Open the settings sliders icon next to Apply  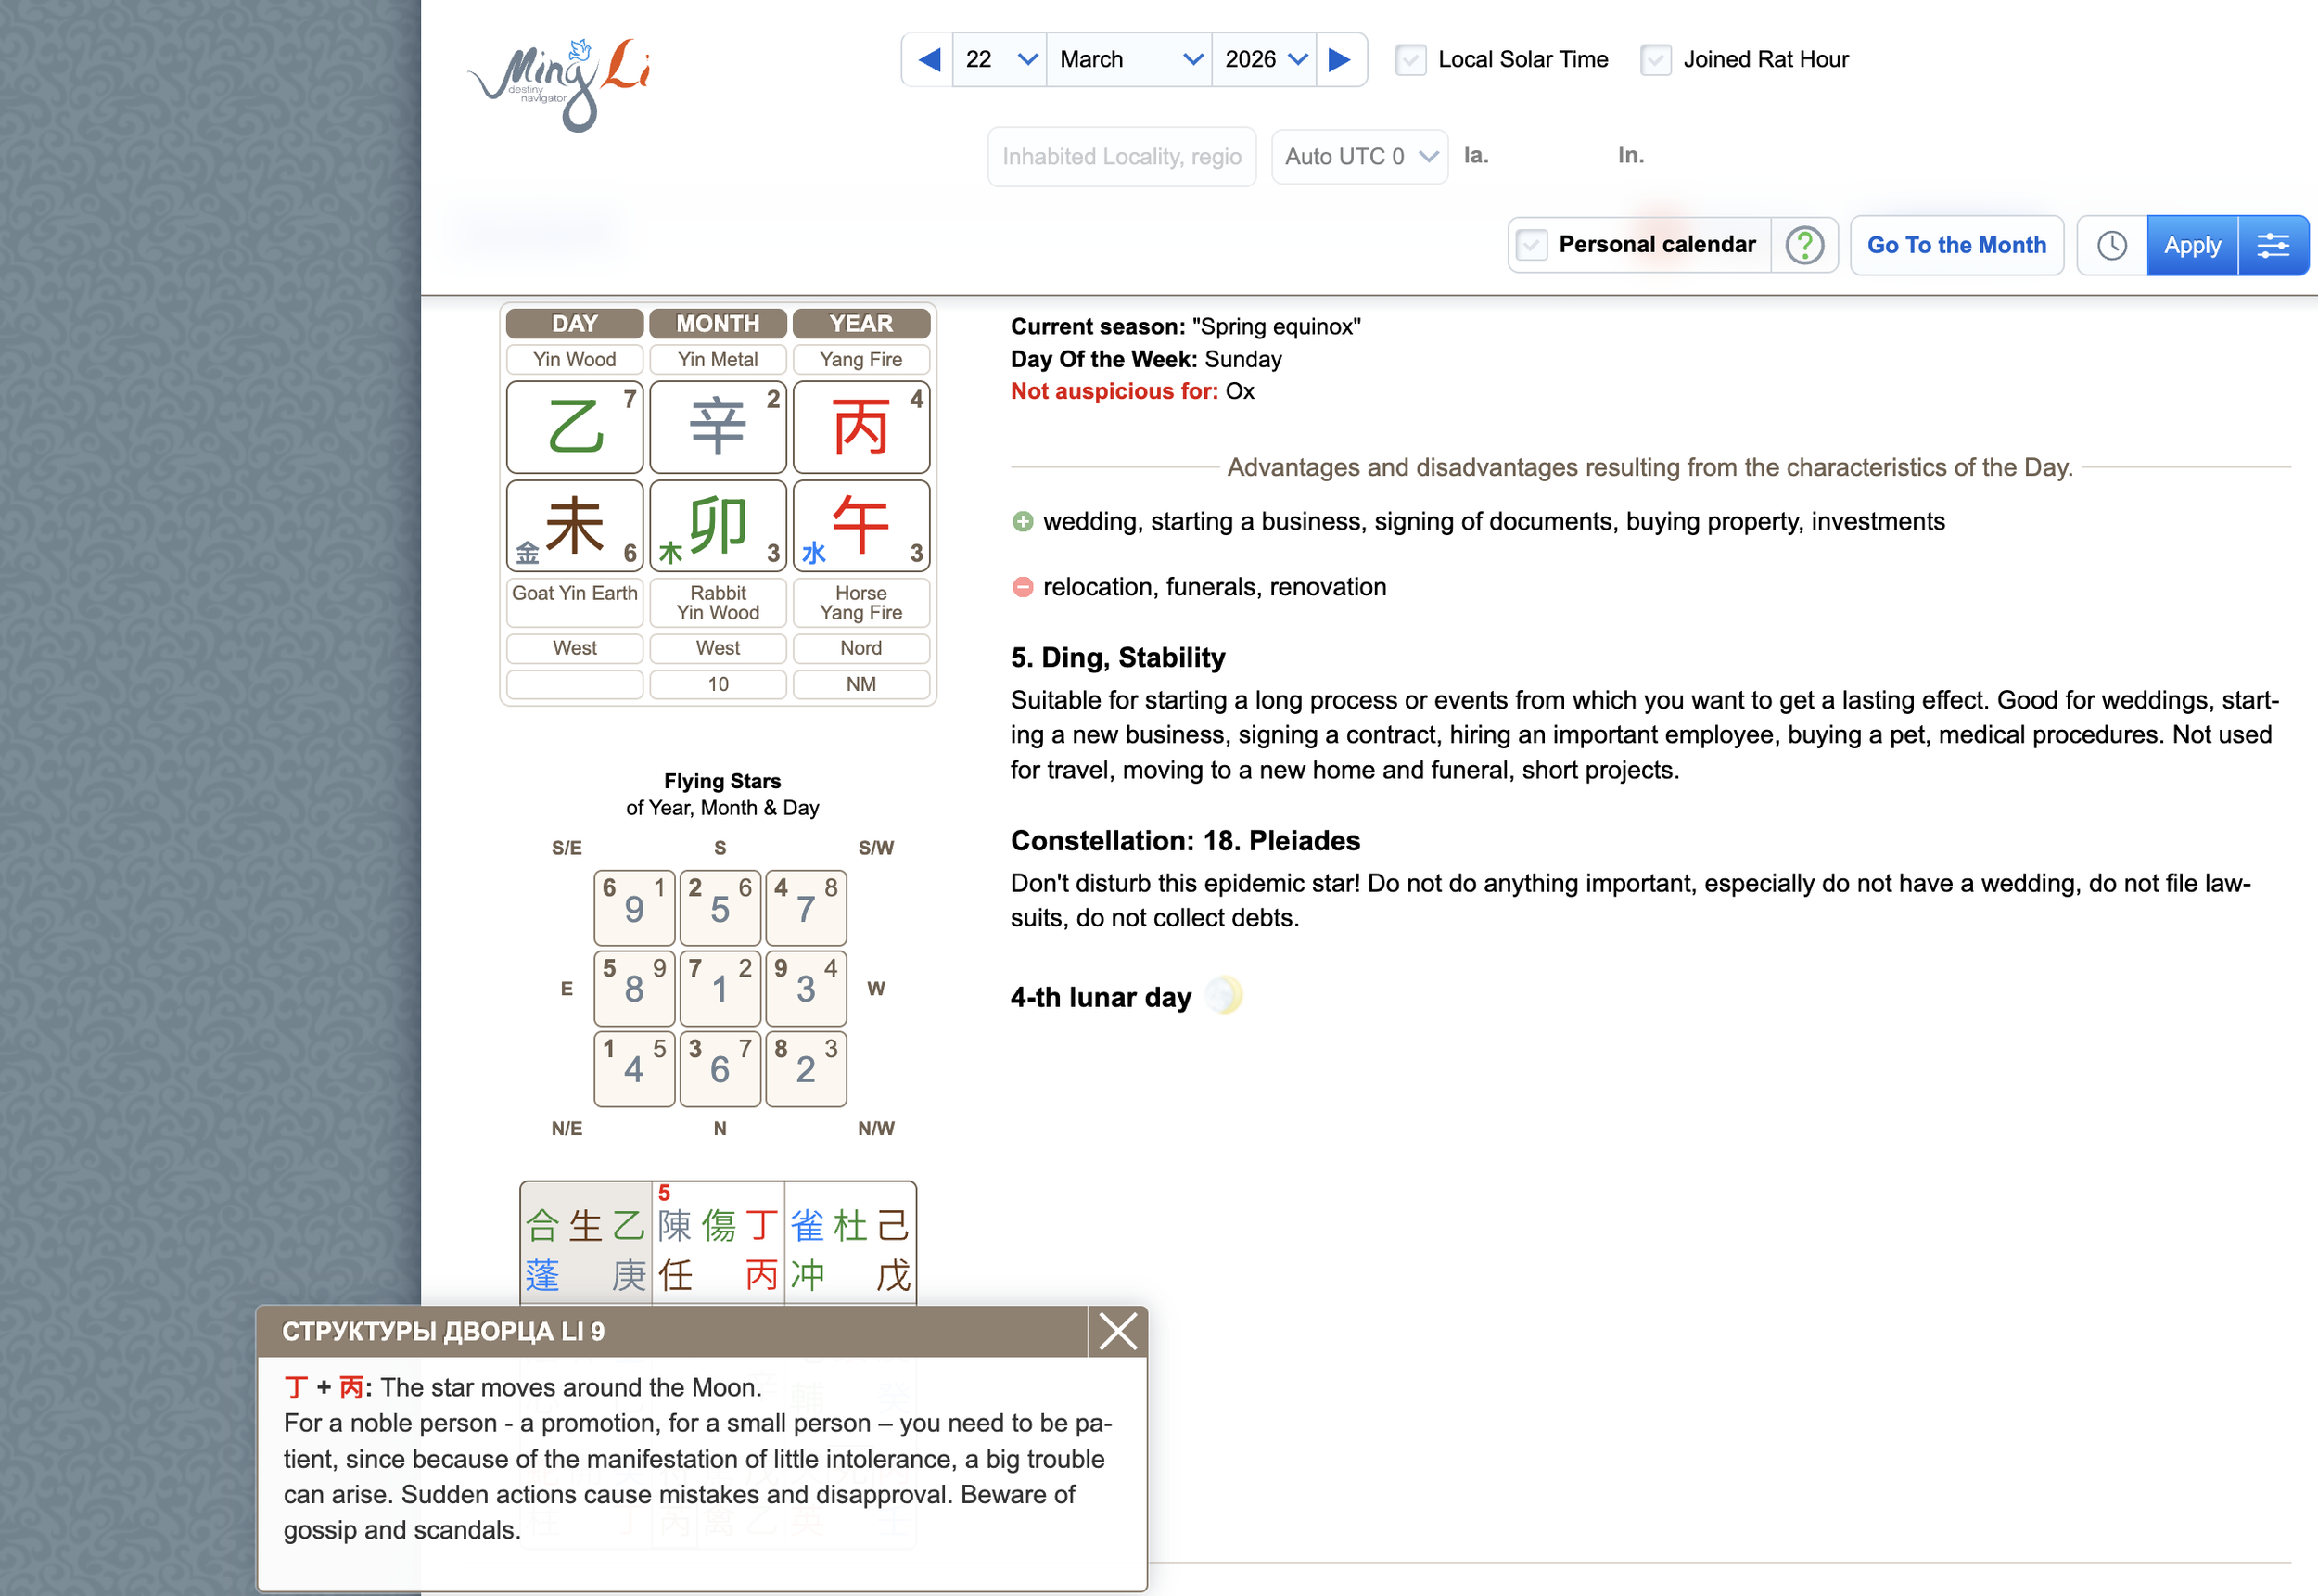point(2272,245)
